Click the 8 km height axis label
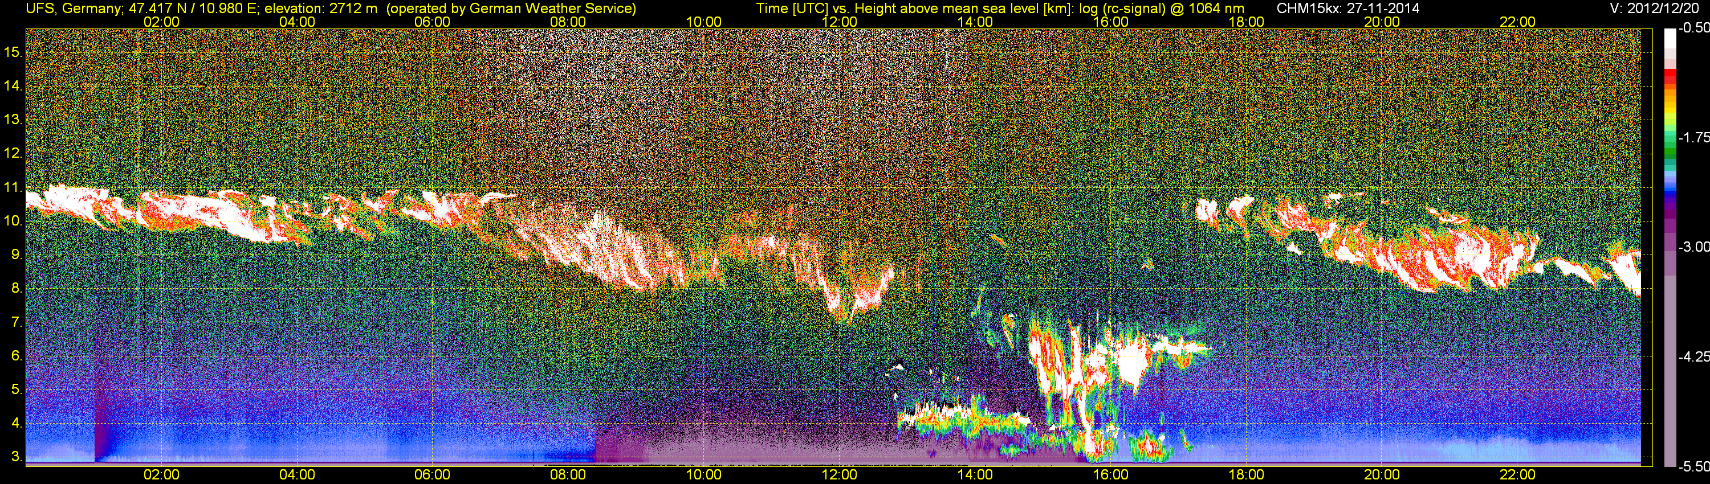The image size is (1710, 484). tap(16, 289)
